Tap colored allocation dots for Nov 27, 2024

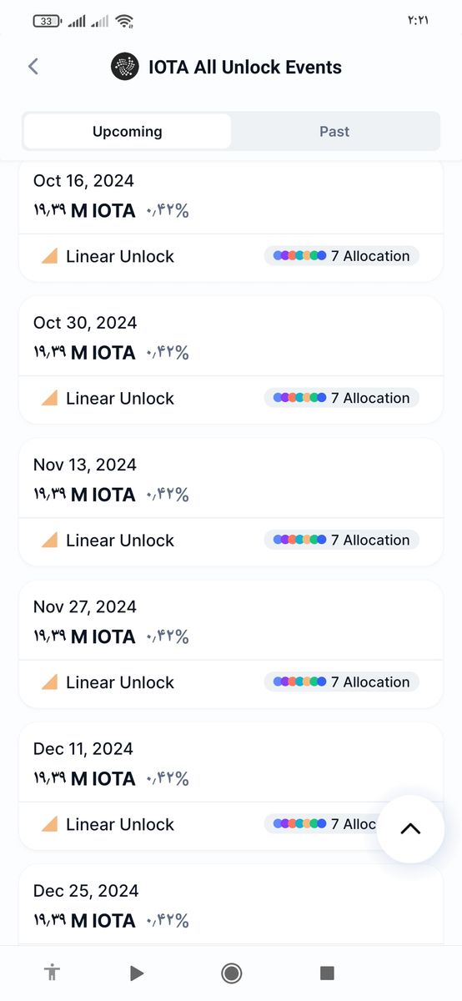299,682
